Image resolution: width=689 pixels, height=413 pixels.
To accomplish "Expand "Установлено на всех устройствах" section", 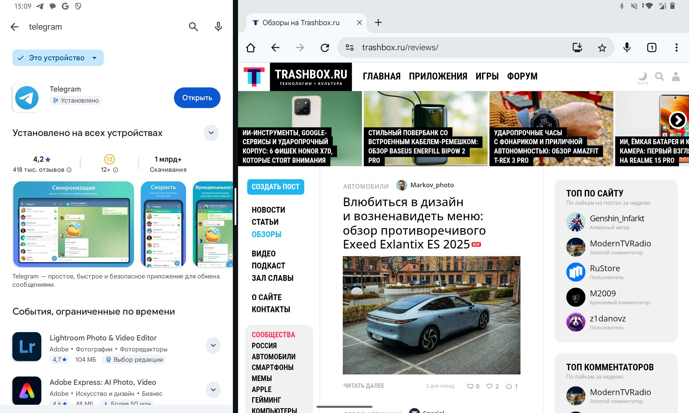I will point(211,133).
